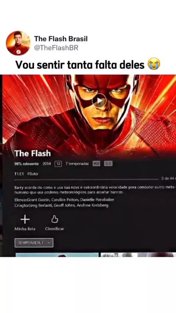Open @TheFlashBR handle link
The height and width of the screenshot is (313, 176).
point(56,48)
